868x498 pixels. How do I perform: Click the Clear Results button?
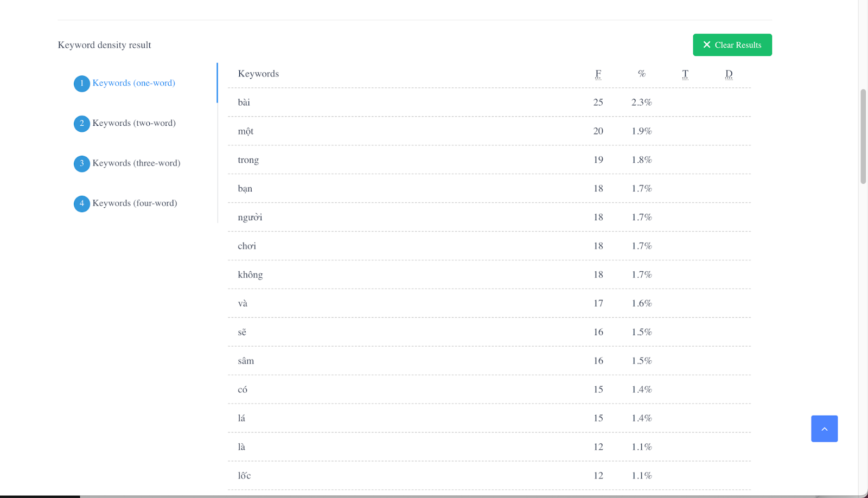732,45
